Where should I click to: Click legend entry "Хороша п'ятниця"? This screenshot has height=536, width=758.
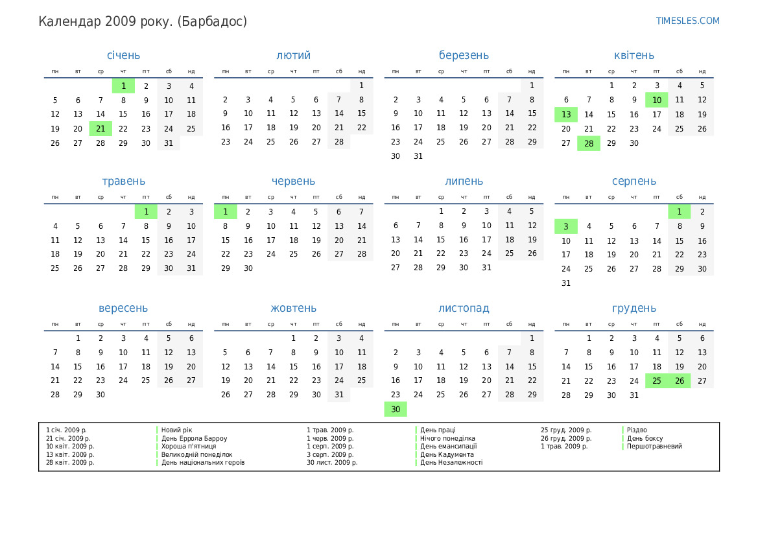189,446
